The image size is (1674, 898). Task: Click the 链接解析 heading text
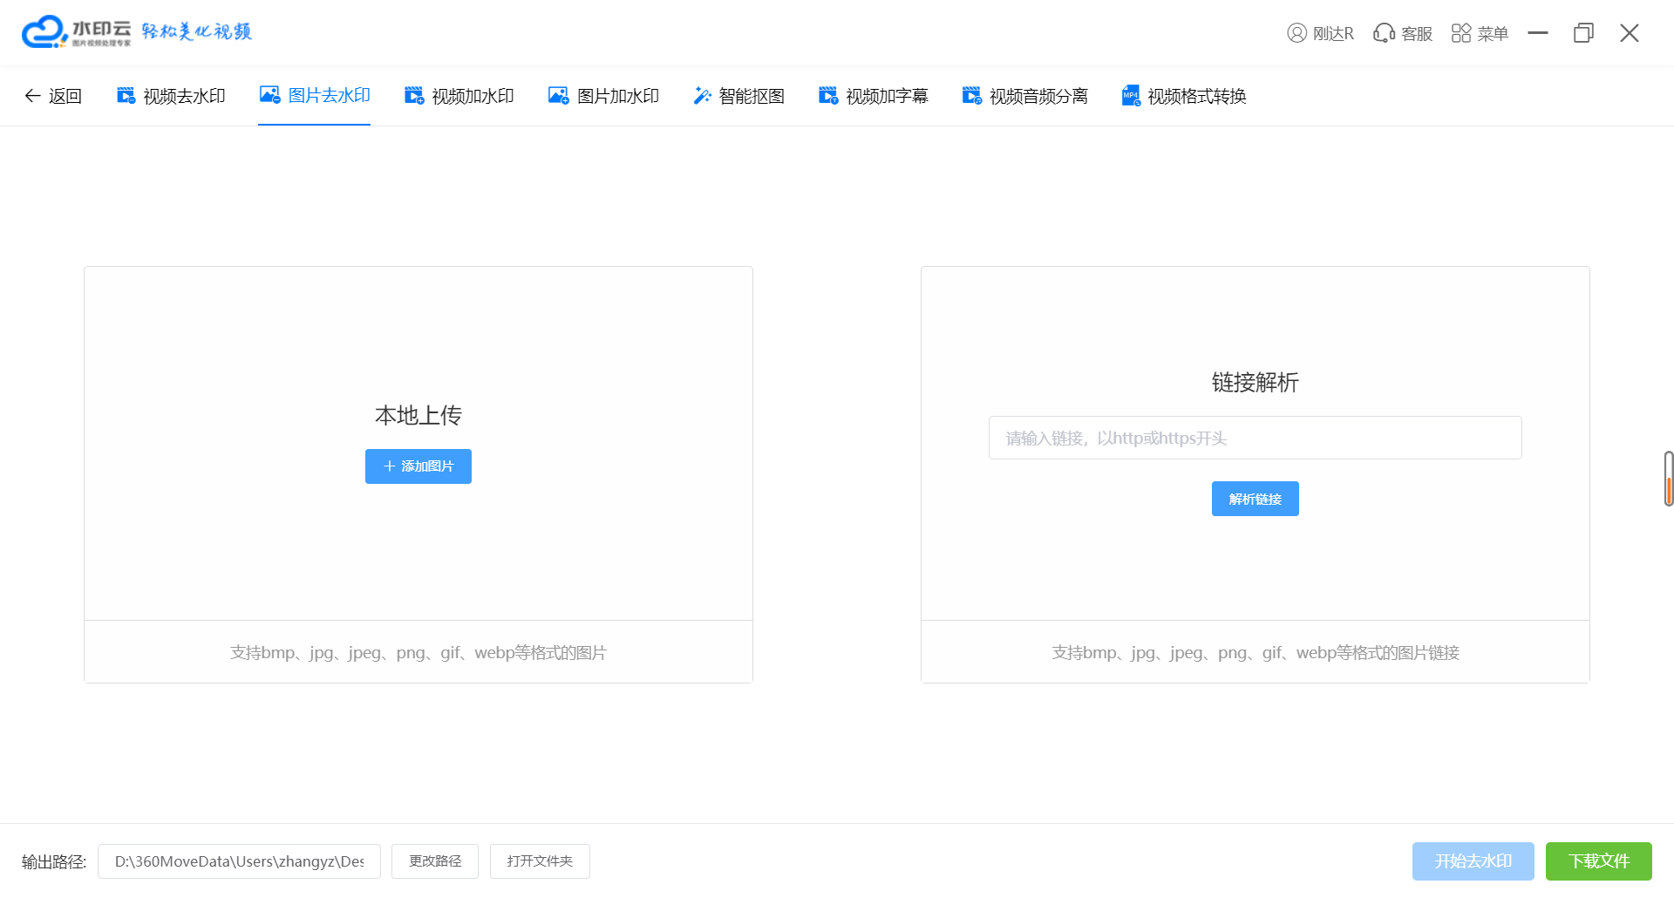(1255, 382)
